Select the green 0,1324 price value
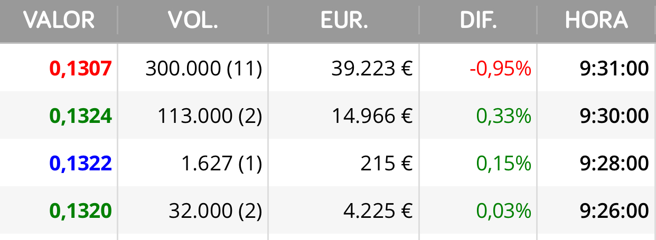This screenshot has height=240, width=656. [x=81, y=116]
